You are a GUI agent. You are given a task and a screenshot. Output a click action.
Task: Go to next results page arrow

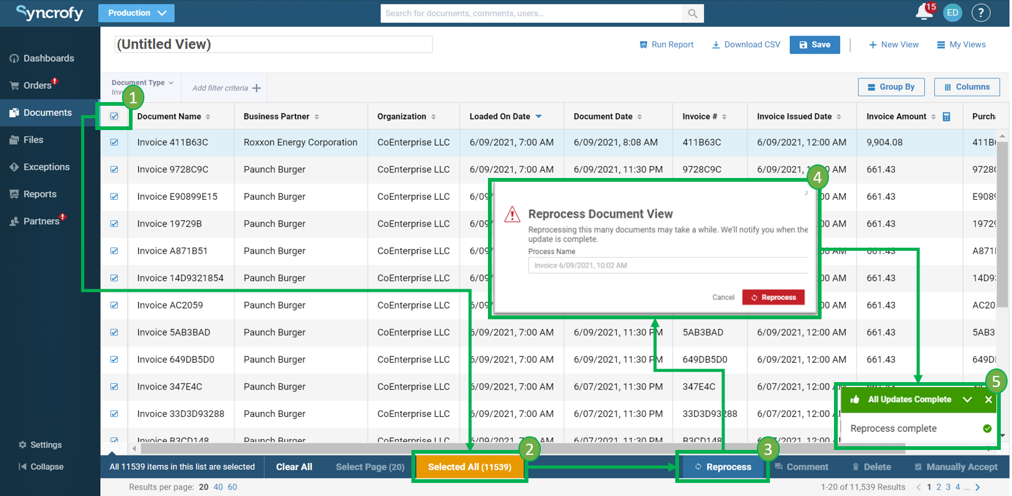point(977,487)
